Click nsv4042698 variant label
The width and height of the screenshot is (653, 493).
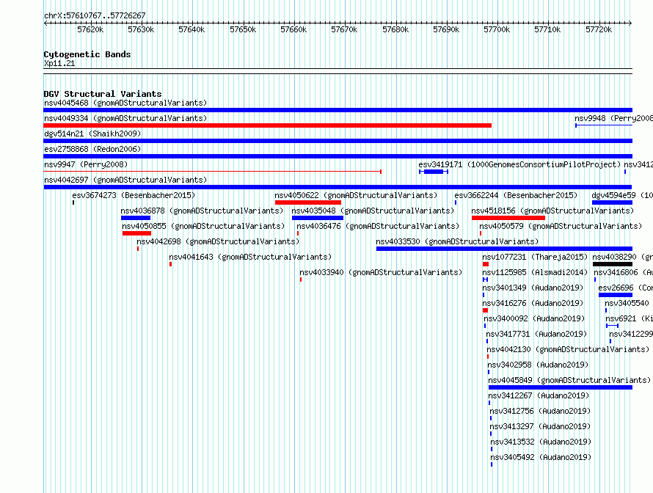point(218,241)
